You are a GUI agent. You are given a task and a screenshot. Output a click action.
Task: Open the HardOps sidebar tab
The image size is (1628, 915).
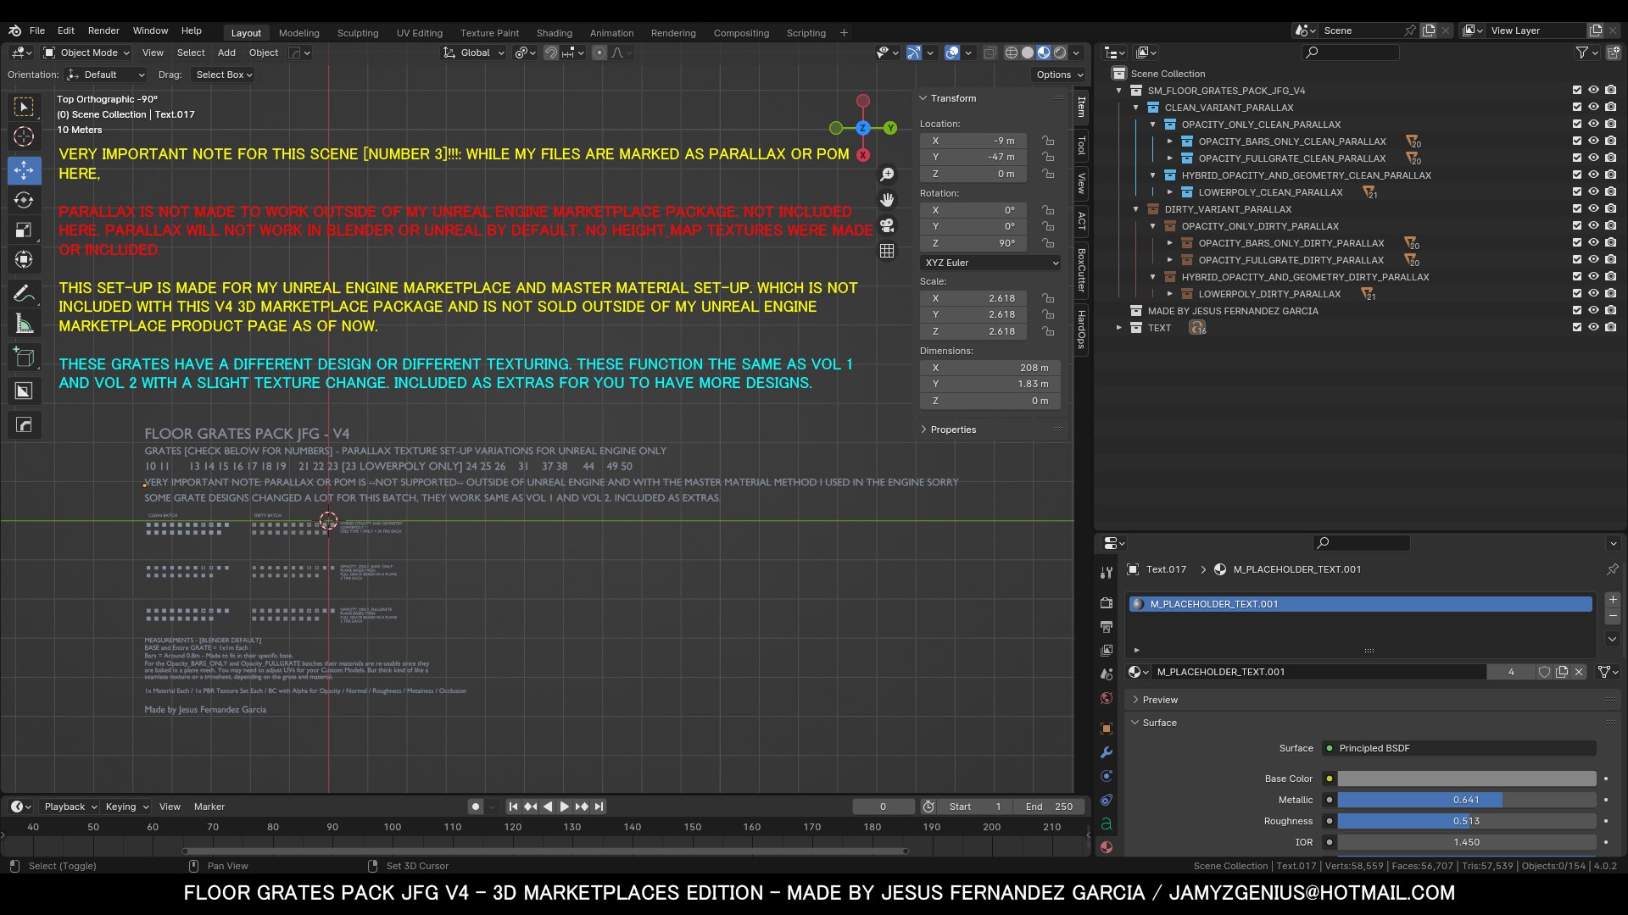click(1082, 330)
